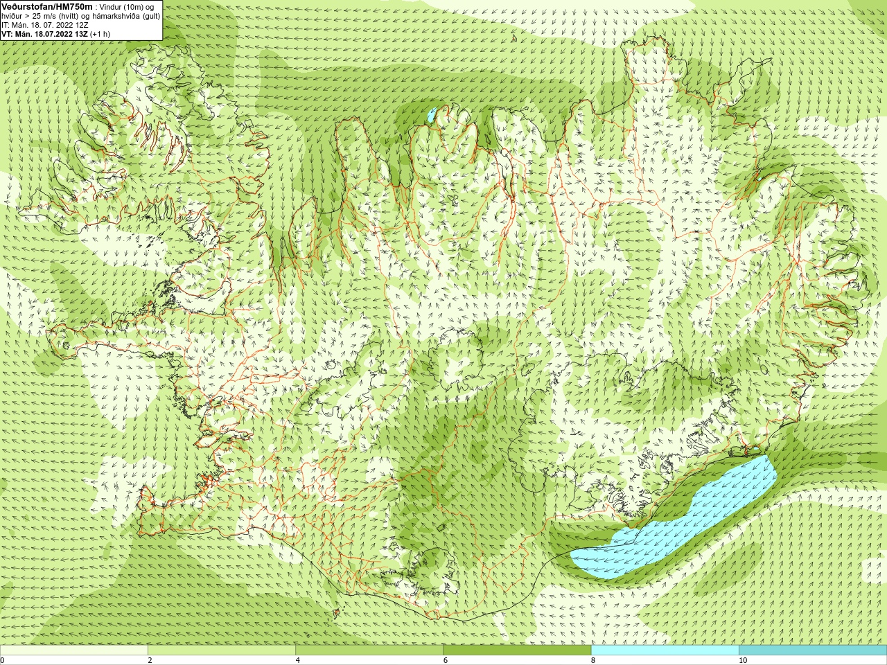887x665 pixels.
Task: Click the small cyan wind patch on the north coast
Action: coord(430,114)
